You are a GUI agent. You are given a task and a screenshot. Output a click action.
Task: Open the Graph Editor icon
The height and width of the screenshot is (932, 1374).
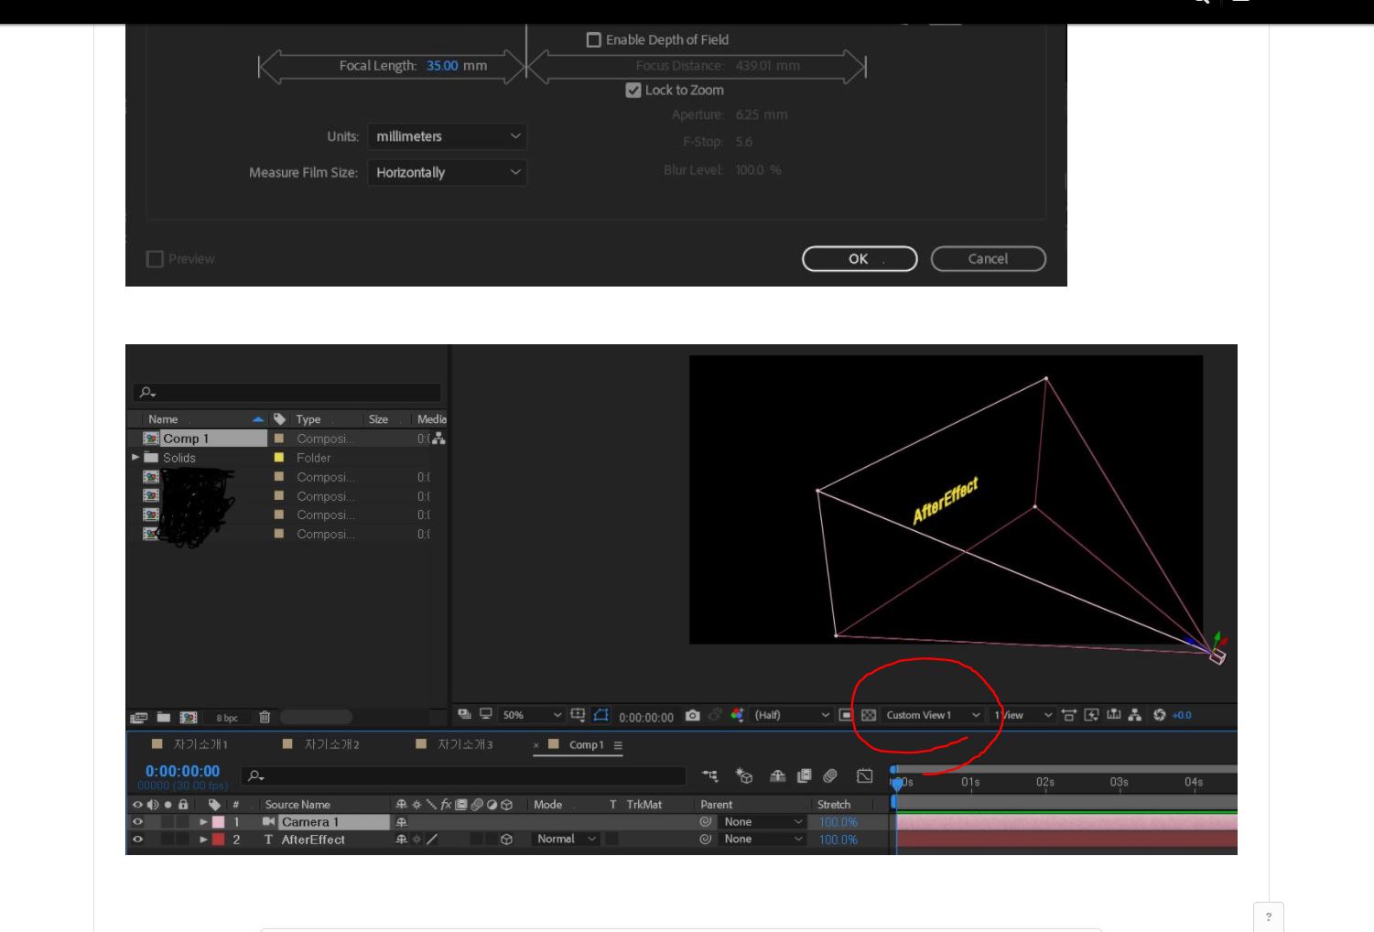[864, 776]
